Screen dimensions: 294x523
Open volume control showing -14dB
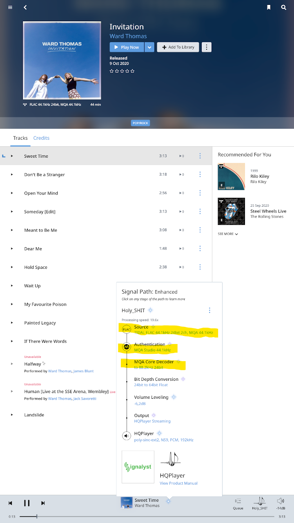281,503
